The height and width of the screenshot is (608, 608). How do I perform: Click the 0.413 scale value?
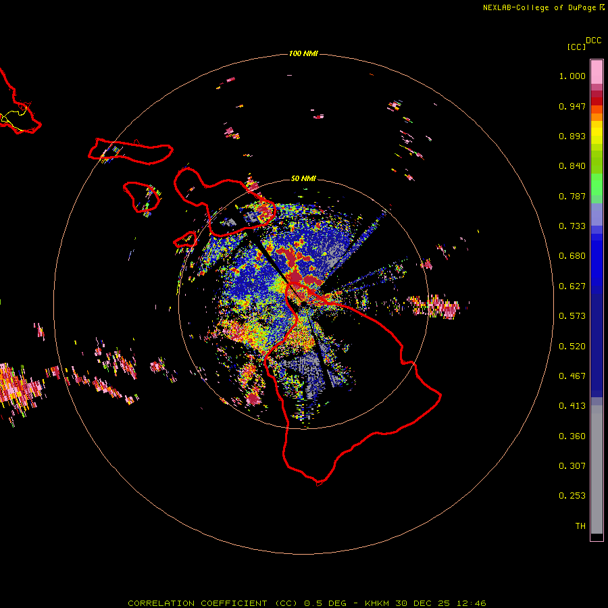point(572,406)
